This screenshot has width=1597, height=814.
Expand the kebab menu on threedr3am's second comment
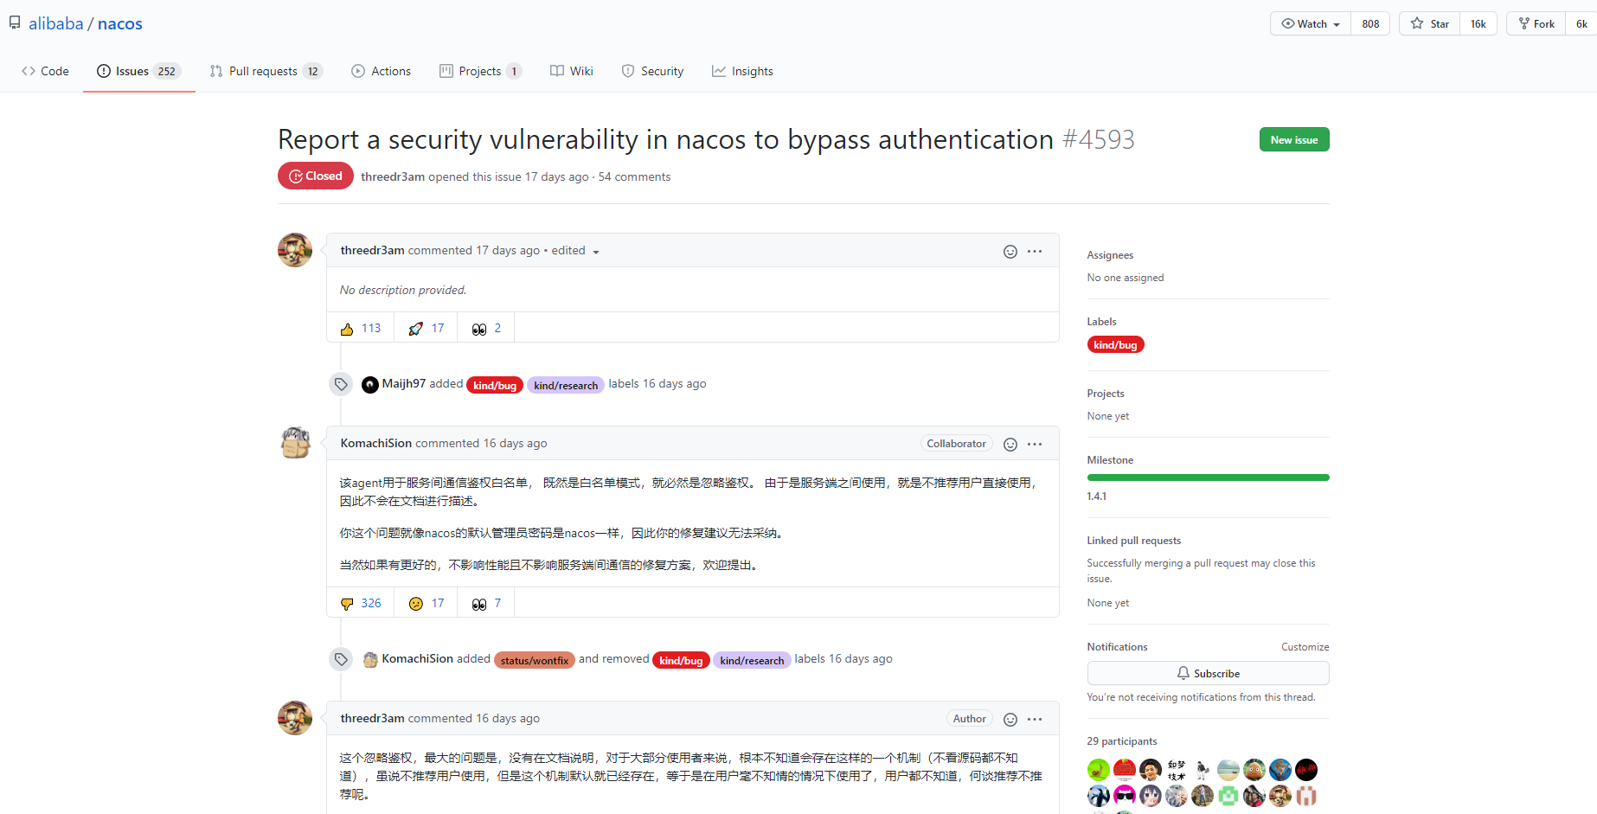coord(1035,718)
